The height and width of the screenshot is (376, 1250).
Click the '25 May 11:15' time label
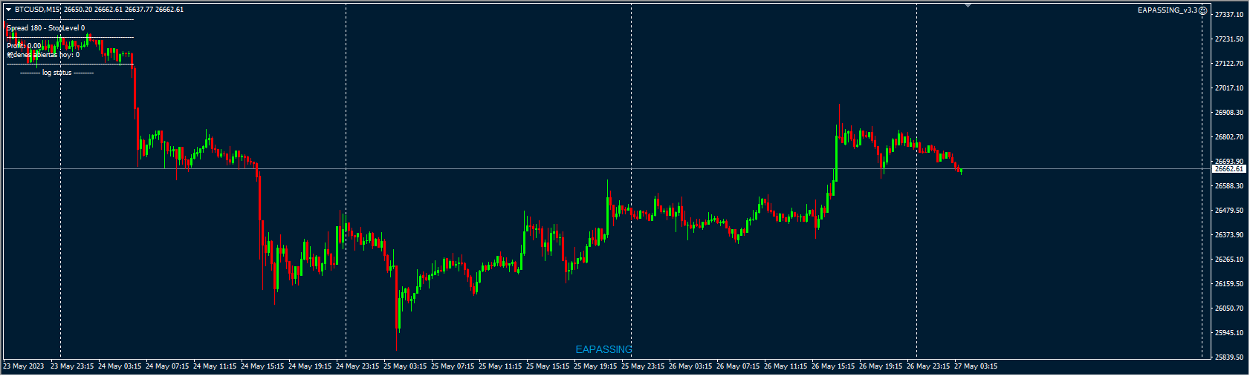500,366
